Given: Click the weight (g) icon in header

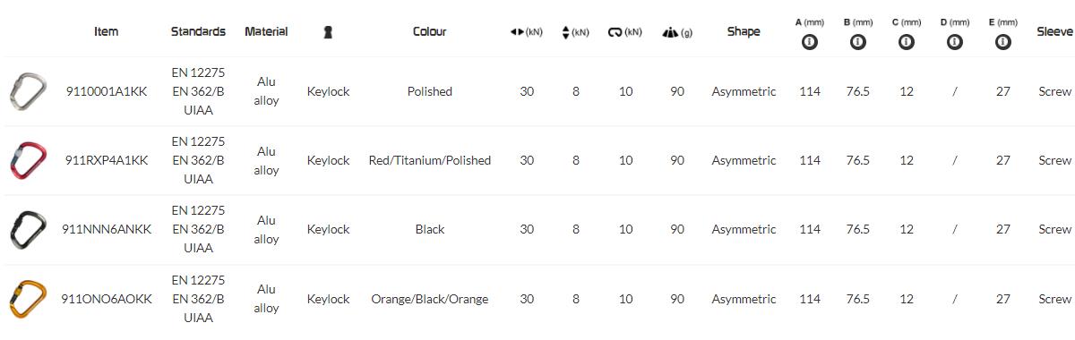Looking at the screenshot, I should (670, 32).
